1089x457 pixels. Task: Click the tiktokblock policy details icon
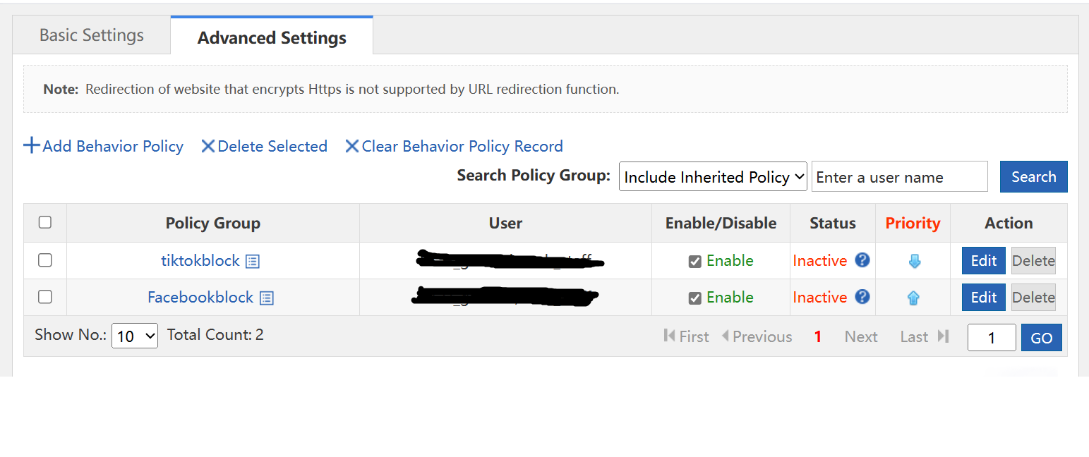pyautogui.click(x=253, y=262)
